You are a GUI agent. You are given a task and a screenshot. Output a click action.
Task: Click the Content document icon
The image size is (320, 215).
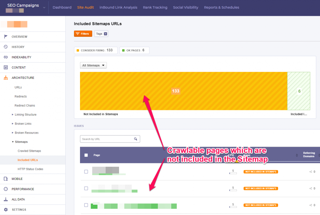click(x=6, y=67)
